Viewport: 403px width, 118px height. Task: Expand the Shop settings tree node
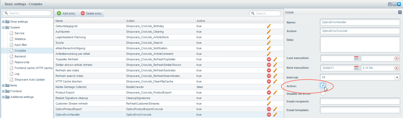coord(3,22)
